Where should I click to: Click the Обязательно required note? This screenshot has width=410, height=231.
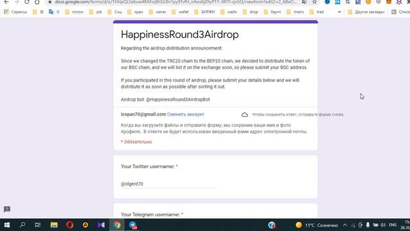tap(136, 142)
